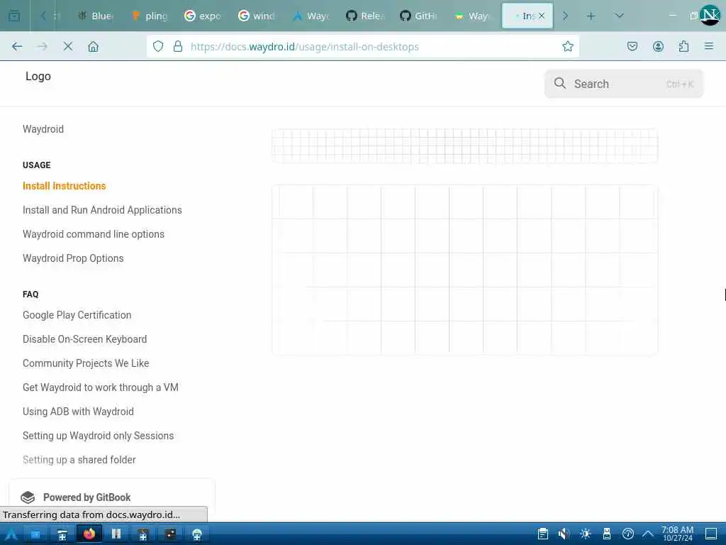Viewport: 726px width, 545px height.
Task: Go forward to the next page
Action: (x=42, y=46)
